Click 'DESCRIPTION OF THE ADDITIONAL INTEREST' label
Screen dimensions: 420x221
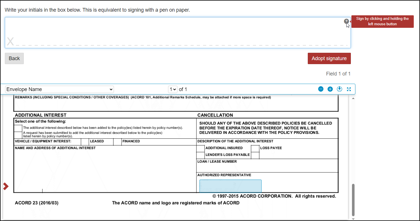click(x=235, y=141)
